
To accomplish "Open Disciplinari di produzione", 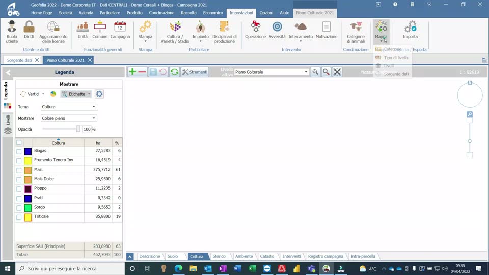I will [225, 32].
